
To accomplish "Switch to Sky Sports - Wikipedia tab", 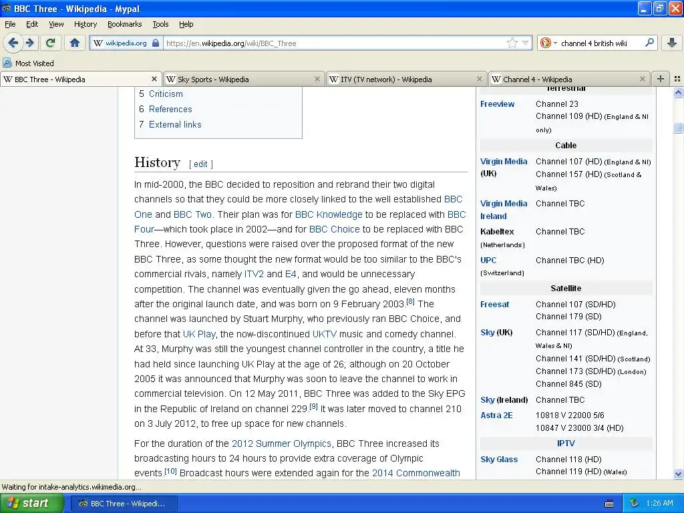I will click(244, 79).
